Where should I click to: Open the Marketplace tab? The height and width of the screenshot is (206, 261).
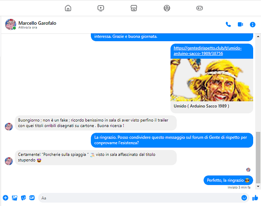[x=134, y=8]
